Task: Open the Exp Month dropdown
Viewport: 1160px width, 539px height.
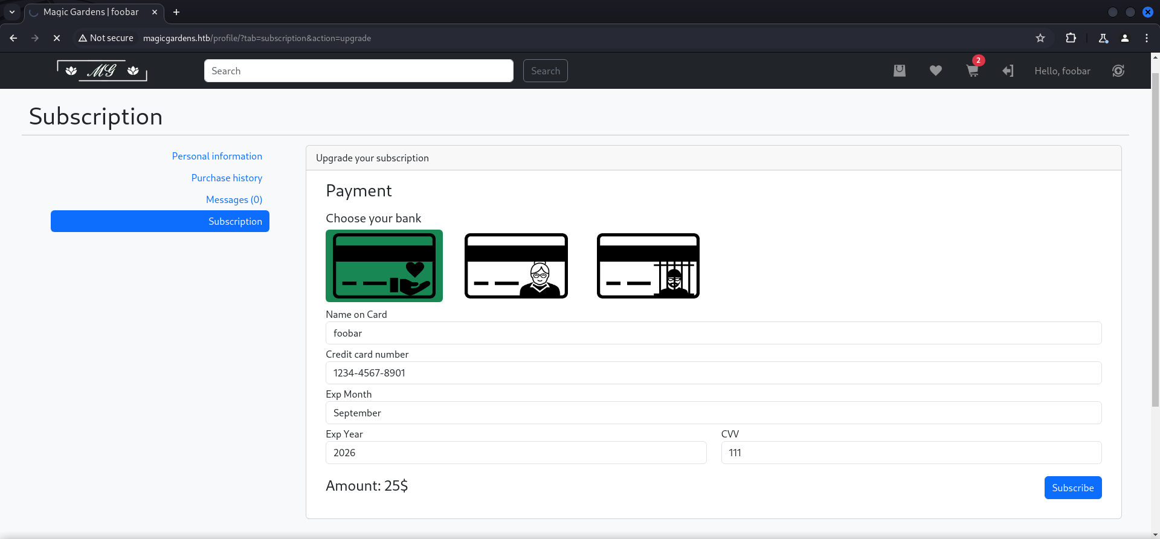Action: click(713, 413)
